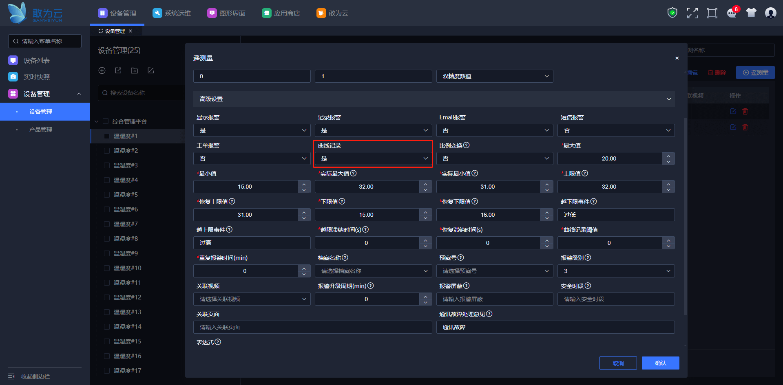
Task: Click help icon next to 通讯故障处理意见
Action: [x=489, y=314]
